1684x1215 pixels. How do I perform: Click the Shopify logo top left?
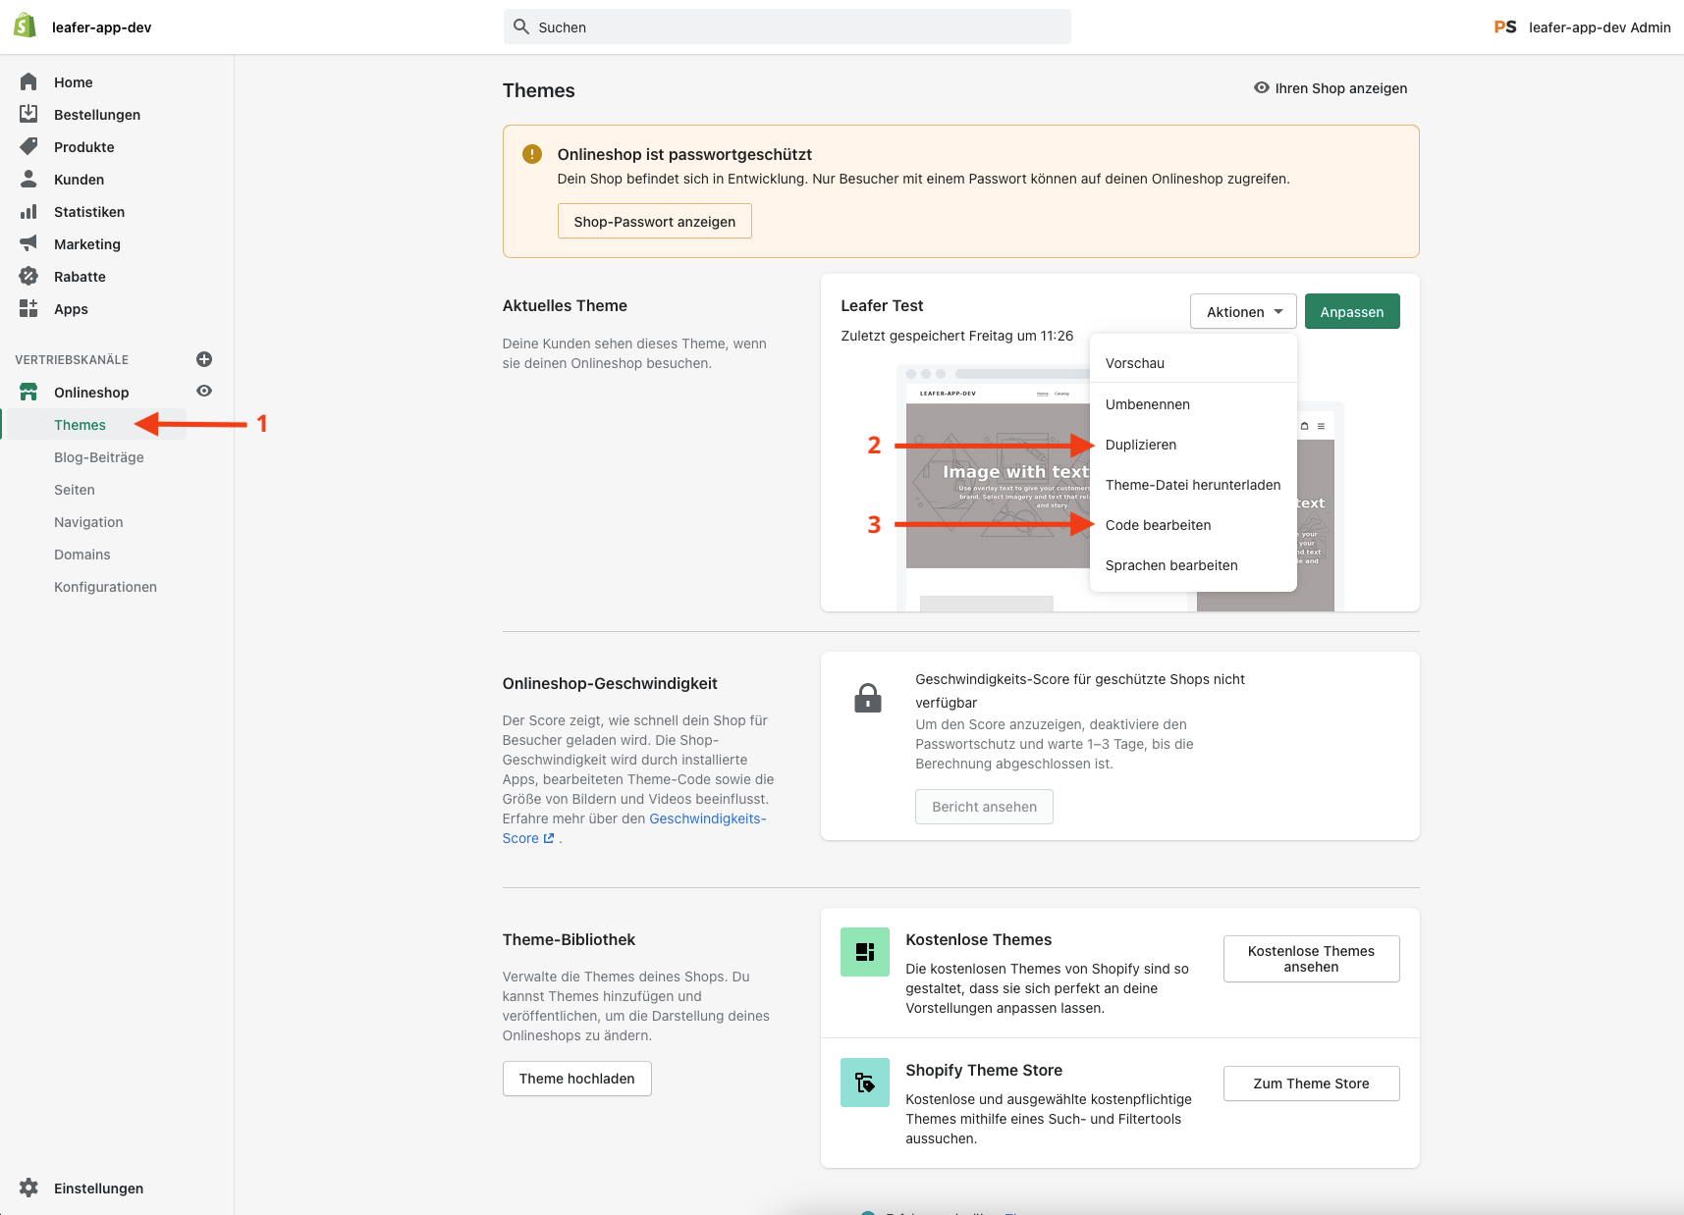(x=26, y=25)
